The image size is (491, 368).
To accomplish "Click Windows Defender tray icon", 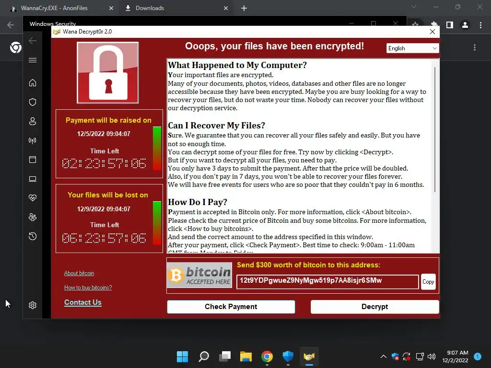I will point(395,356).
